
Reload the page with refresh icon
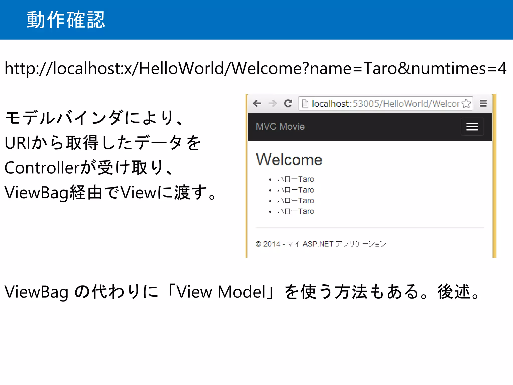click(288, 103)
